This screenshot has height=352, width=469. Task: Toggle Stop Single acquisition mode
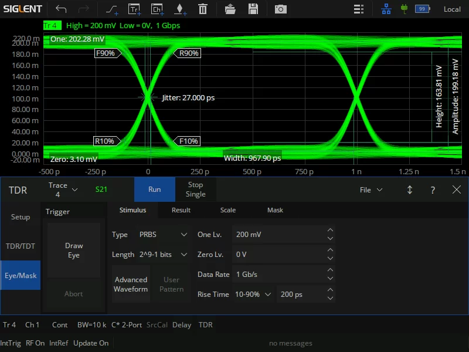(195, 189)
